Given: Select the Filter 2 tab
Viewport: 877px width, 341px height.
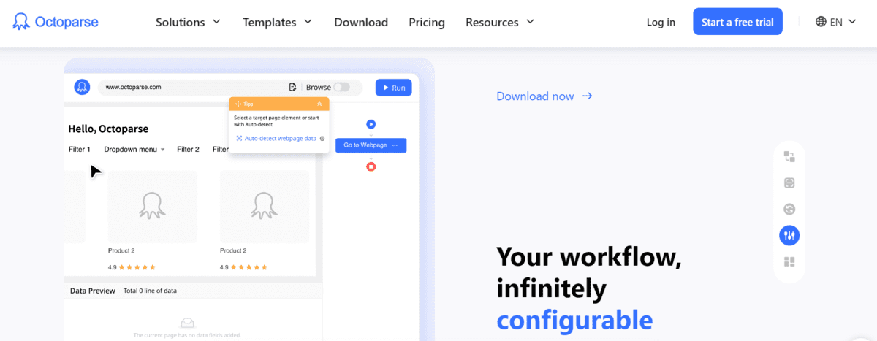Looking at the screenshot, I should tap(188, 149).
